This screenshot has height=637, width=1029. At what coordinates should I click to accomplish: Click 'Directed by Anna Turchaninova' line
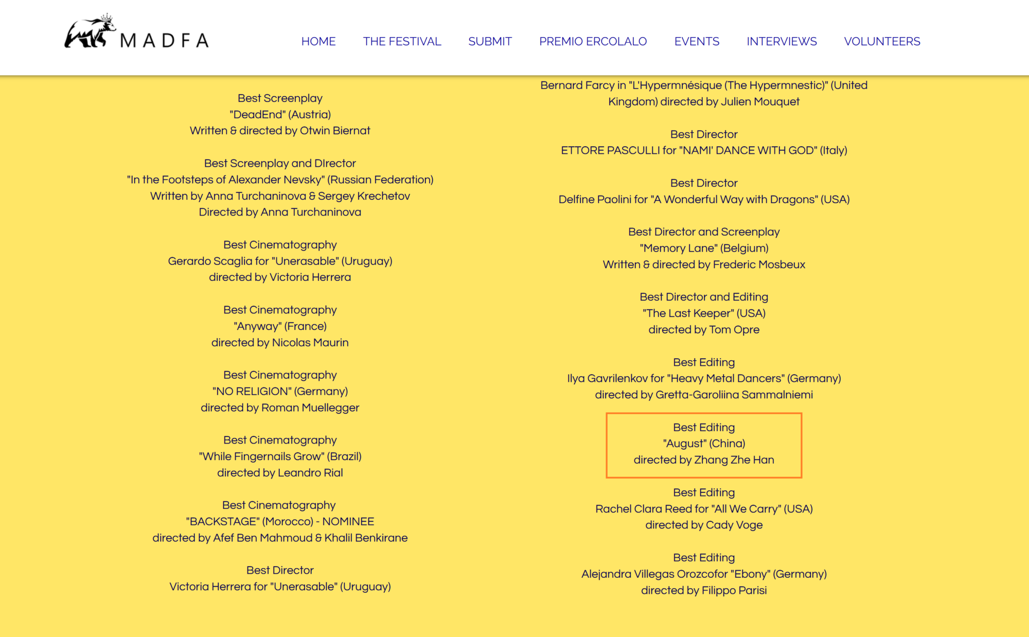coord(280,212)
